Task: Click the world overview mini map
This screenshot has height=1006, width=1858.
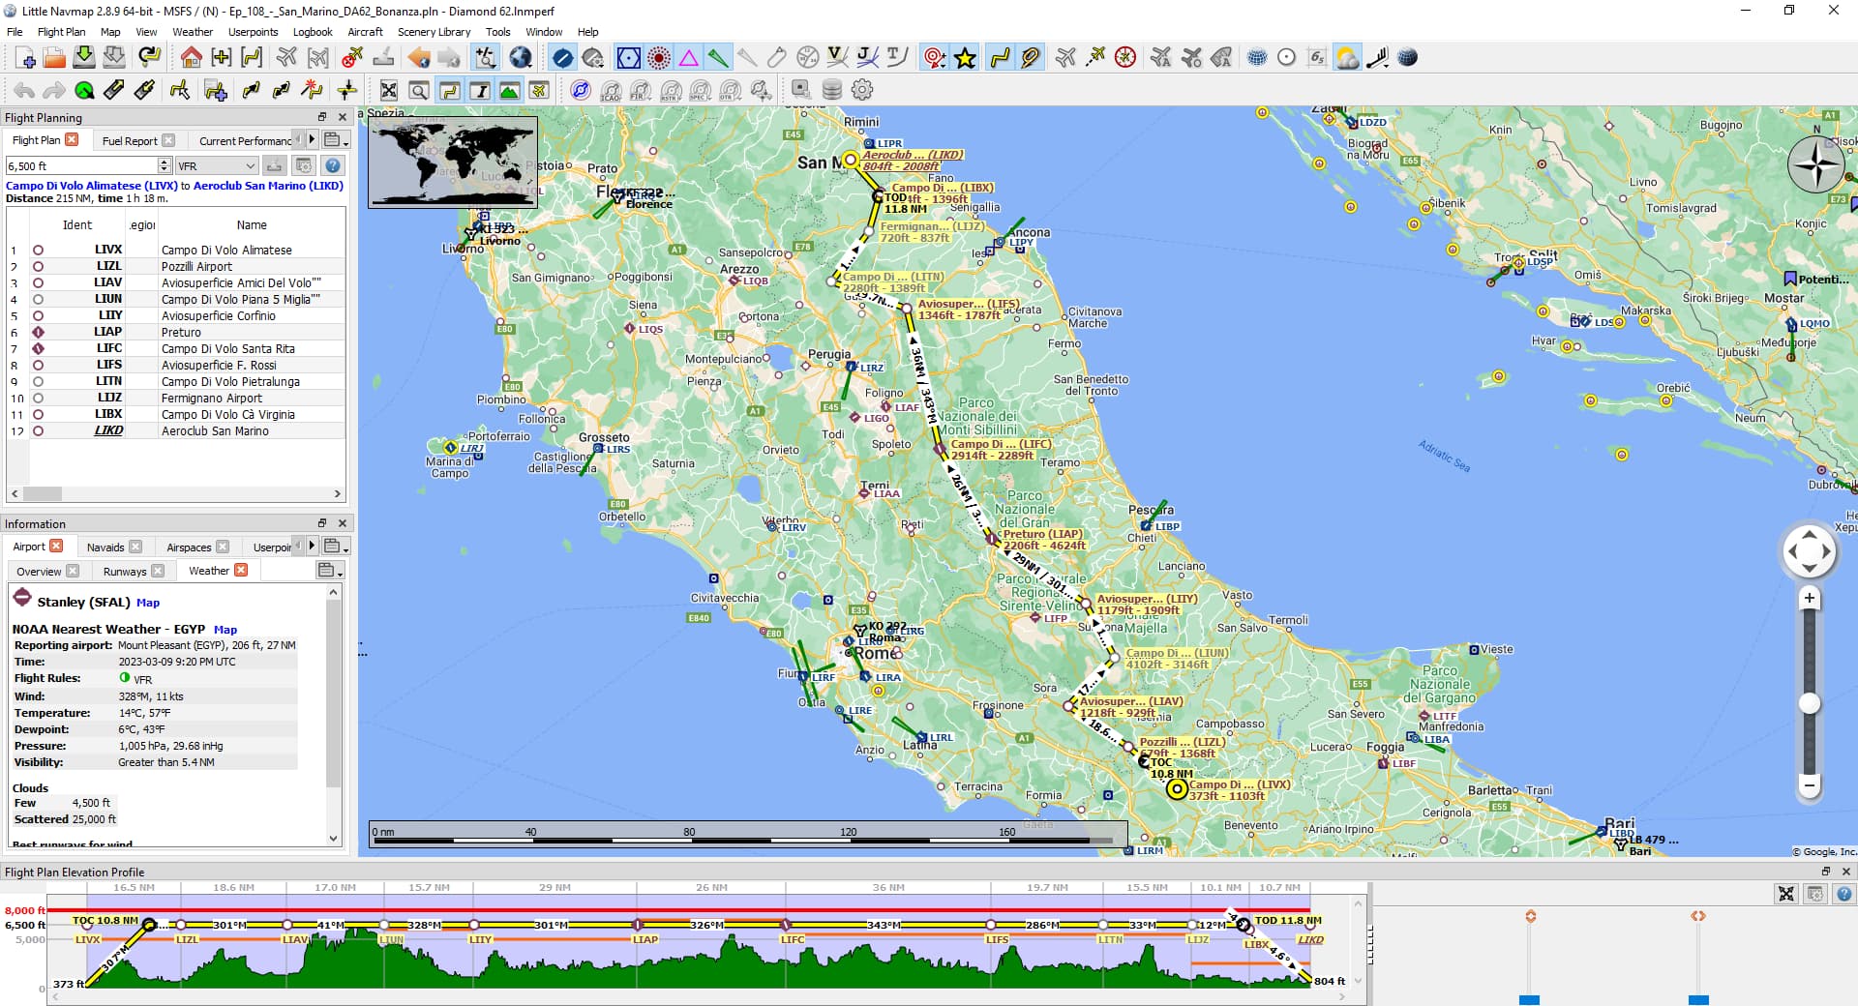Action: [453, 162]
